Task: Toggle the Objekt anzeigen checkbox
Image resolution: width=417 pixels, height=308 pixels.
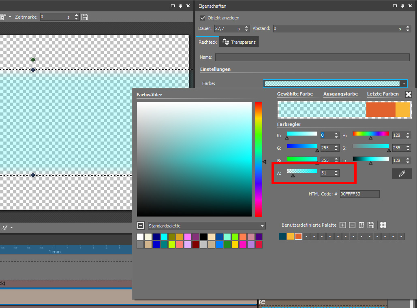Action: pyautogui.click(x=203, y=18)
